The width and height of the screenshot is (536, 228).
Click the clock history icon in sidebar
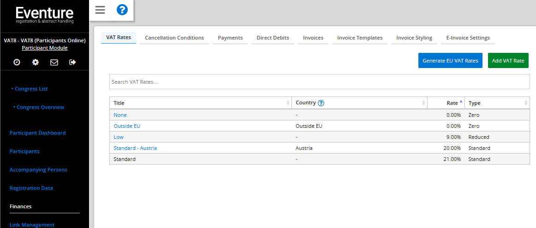tap(17, 62)
